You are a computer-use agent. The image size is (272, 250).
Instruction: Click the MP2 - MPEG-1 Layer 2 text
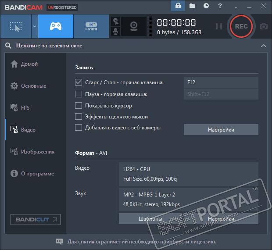tap(149, 195)
